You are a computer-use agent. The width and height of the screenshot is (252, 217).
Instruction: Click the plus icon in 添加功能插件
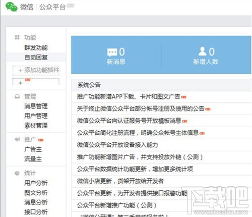[20, 70]
